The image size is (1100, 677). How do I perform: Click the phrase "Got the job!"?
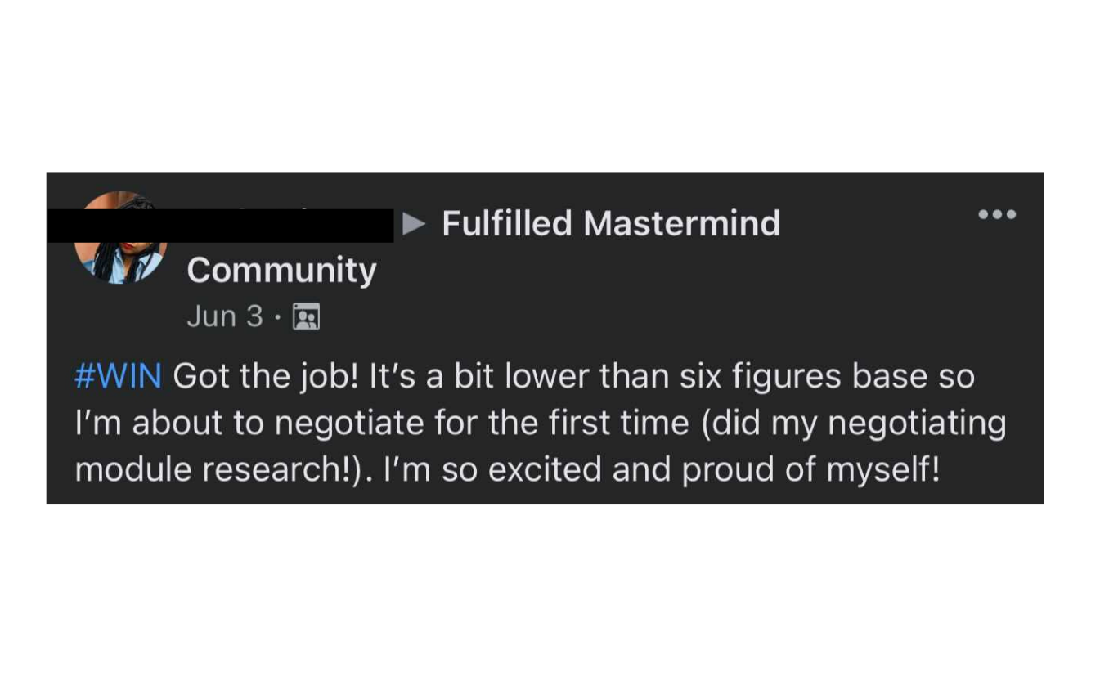267,377
